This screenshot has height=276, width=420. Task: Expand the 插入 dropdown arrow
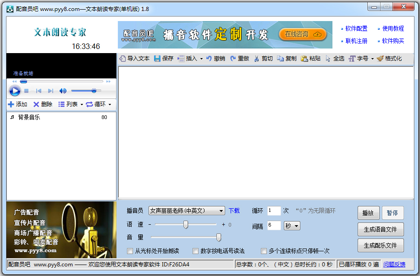click(201, 59)
